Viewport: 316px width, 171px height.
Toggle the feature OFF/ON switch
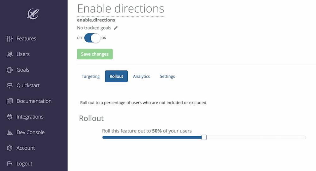(92, 38)
